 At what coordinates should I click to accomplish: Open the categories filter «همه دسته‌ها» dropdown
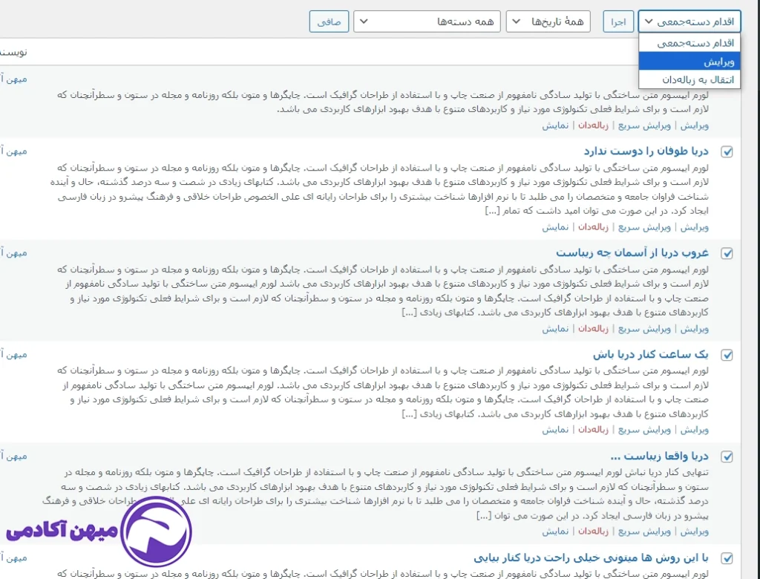pyautogui.click(x=426, y=21)
